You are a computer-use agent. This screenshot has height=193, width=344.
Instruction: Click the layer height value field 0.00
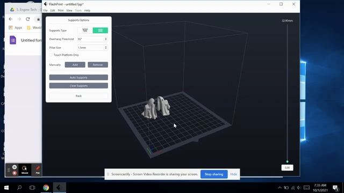[287, 168]
